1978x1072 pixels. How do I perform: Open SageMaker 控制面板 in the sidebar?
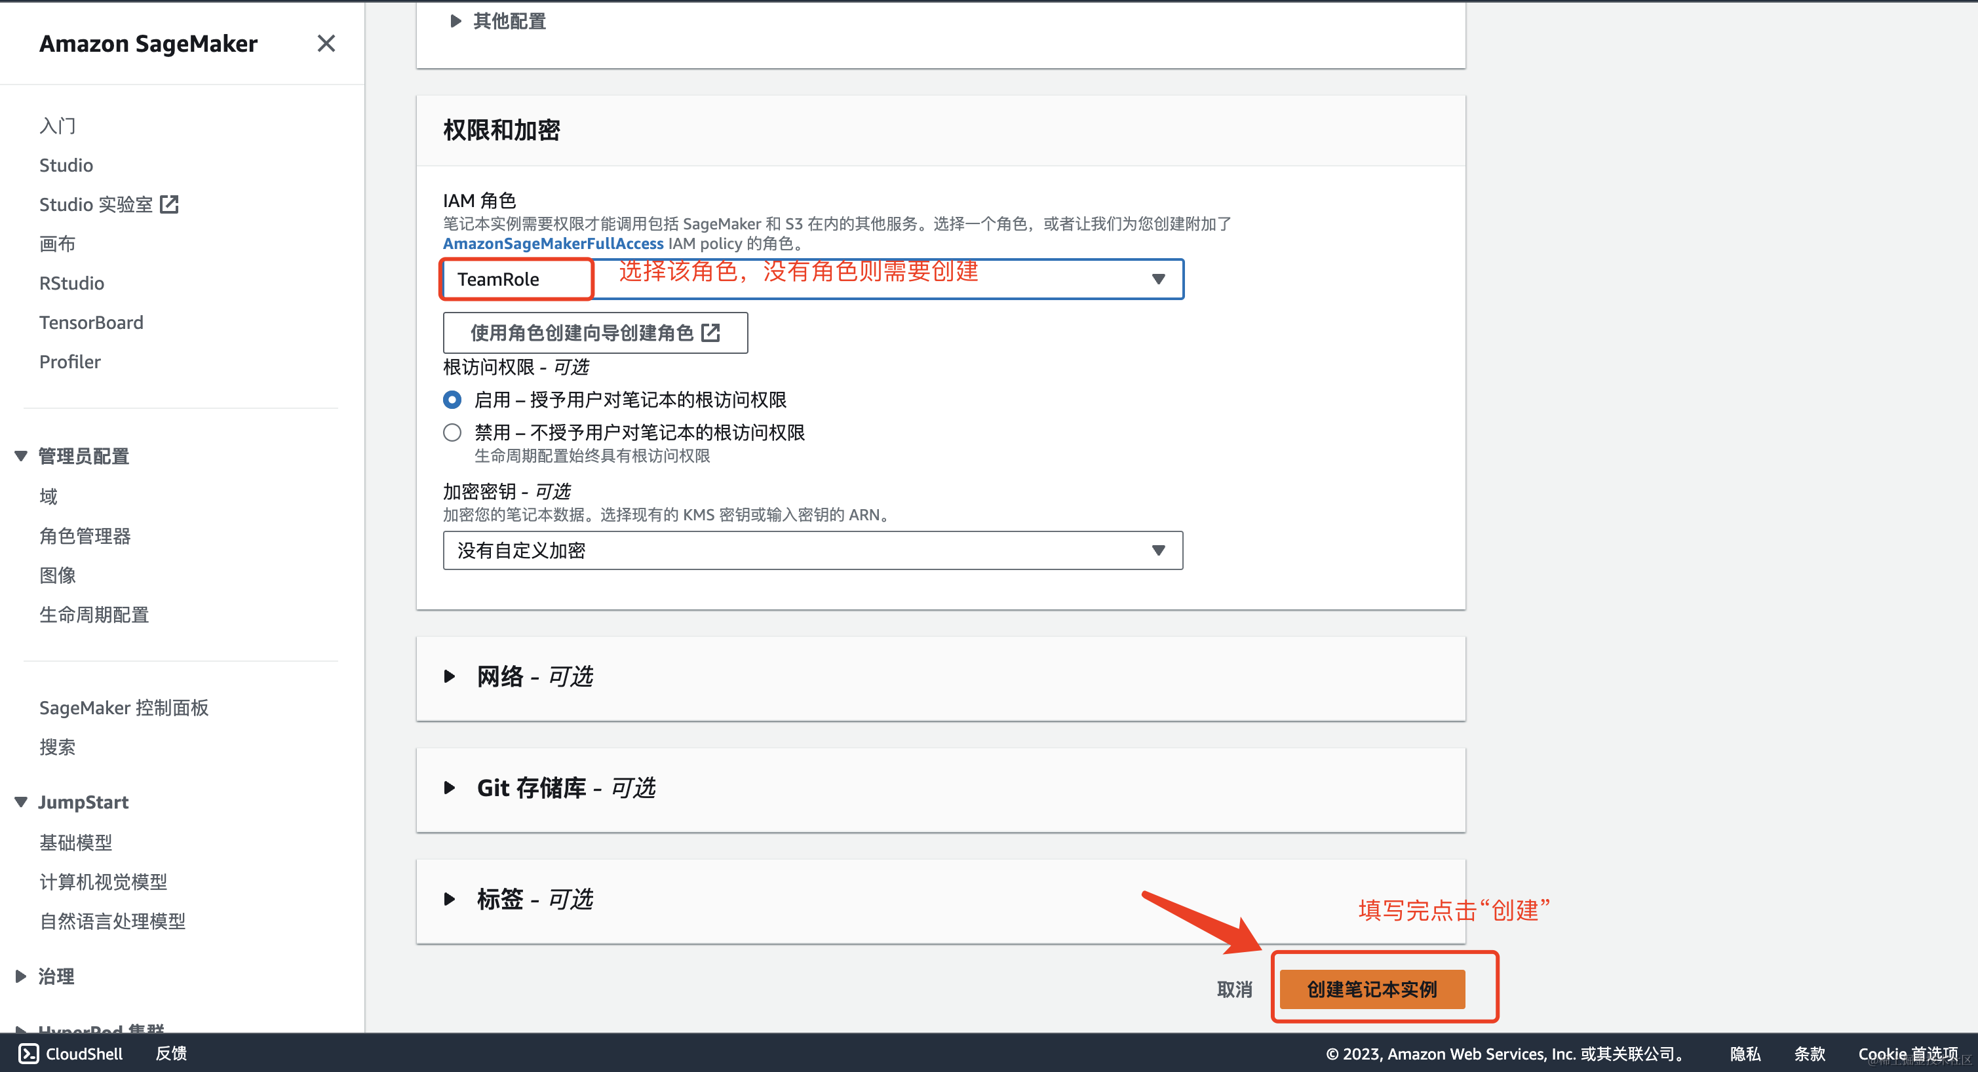pyautogui.click(x=124, y=708)
